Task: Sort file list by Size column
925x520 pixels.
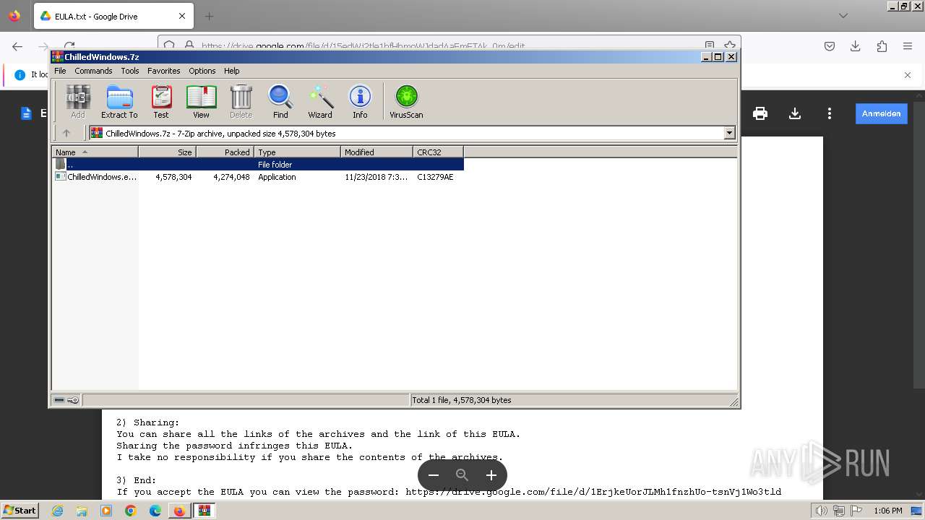Action: [x=167, y=152]
